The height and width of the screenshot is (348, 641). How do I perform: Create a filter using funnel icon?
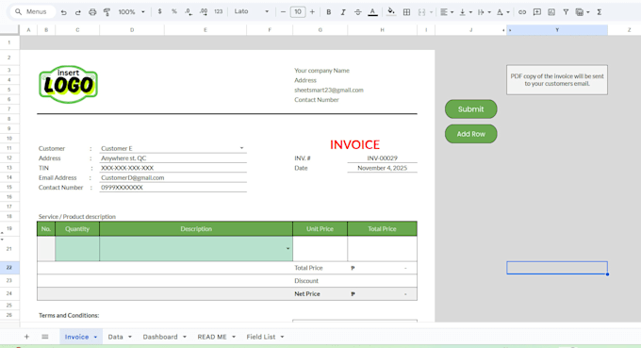coord(566,12)
